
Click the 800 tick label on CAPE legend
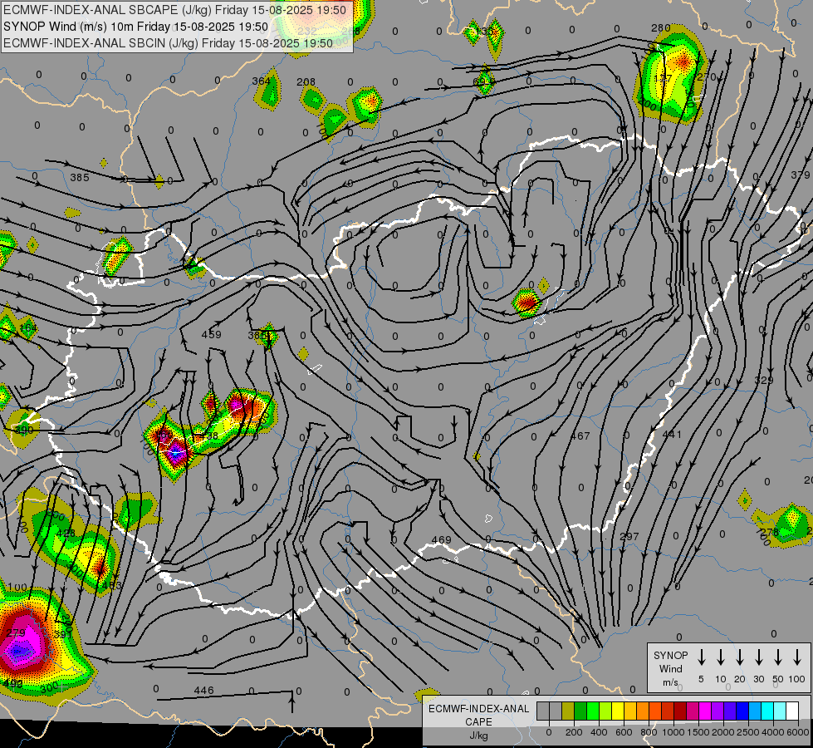pos(649,732)
